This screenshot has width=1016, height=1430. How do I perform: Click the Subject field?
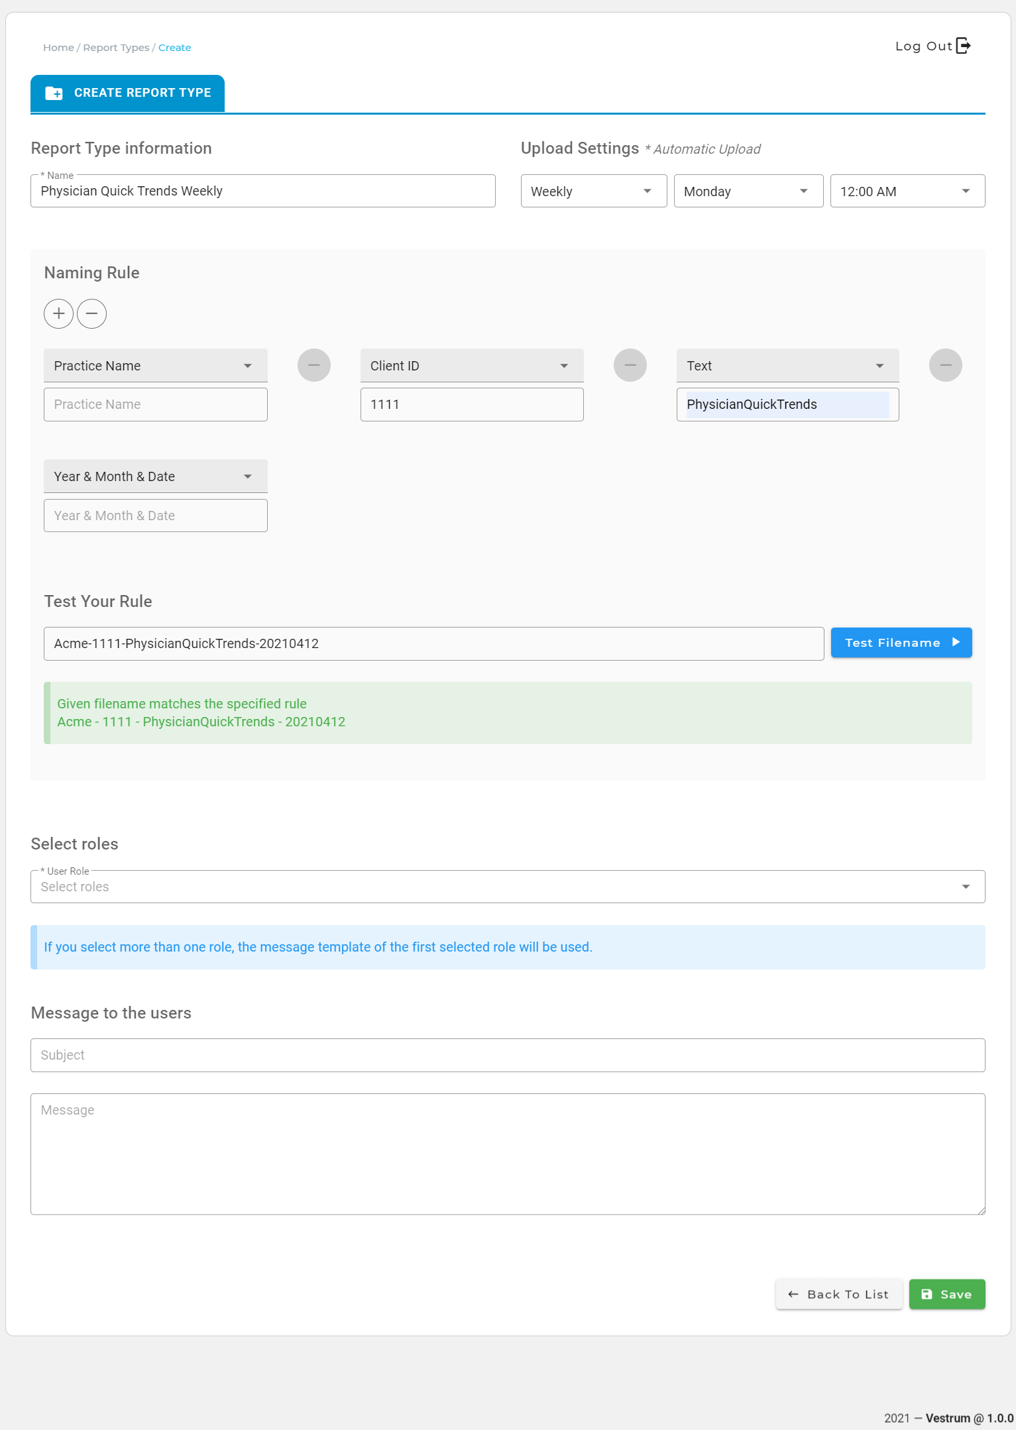[508, 1055]
